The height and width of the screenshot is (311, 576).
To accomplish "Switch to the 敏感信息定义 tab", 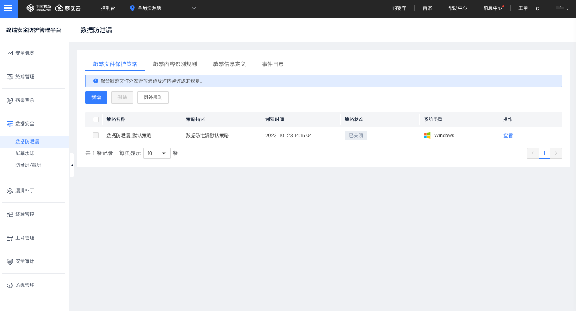I will (229, 64).
